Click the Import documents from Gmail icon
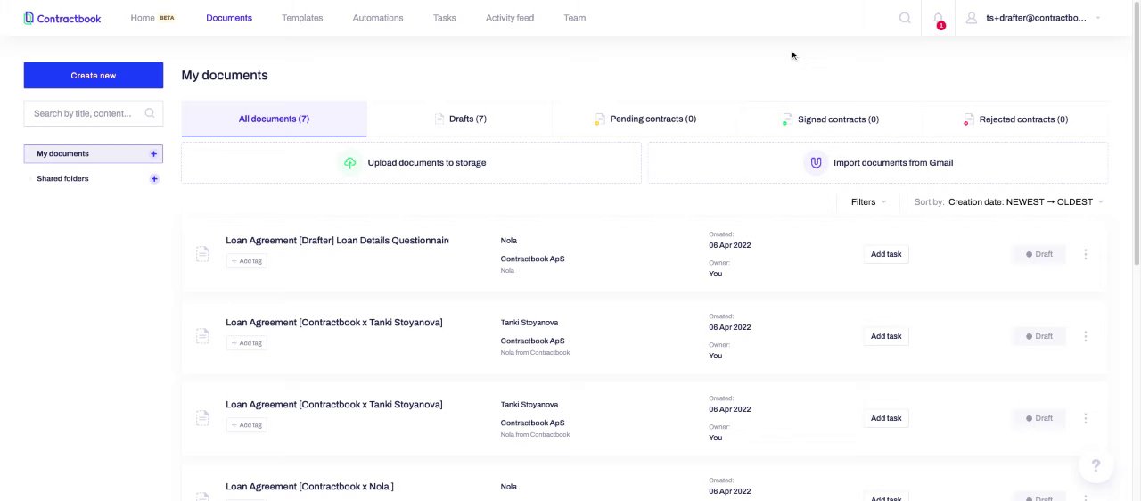Image resolution: width=1141 pixels, height=501 pixels. tap(816, 162)
